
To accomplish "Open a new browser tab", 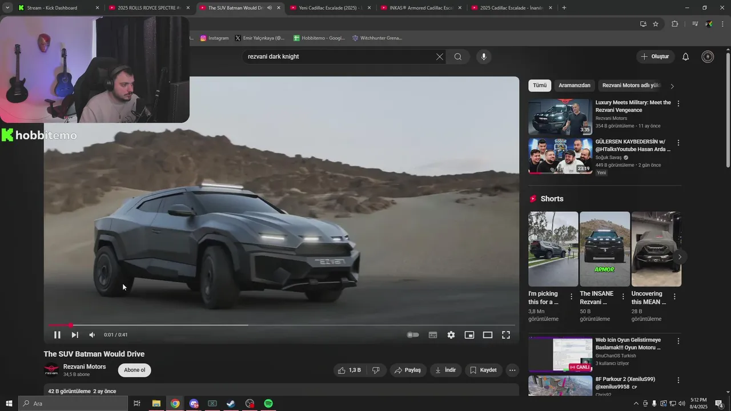I will tap(564, 8).
